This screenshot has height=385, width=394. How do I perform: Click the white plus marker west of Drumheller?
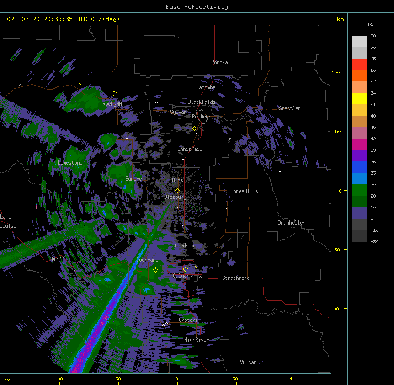click(x=280, y=171)
